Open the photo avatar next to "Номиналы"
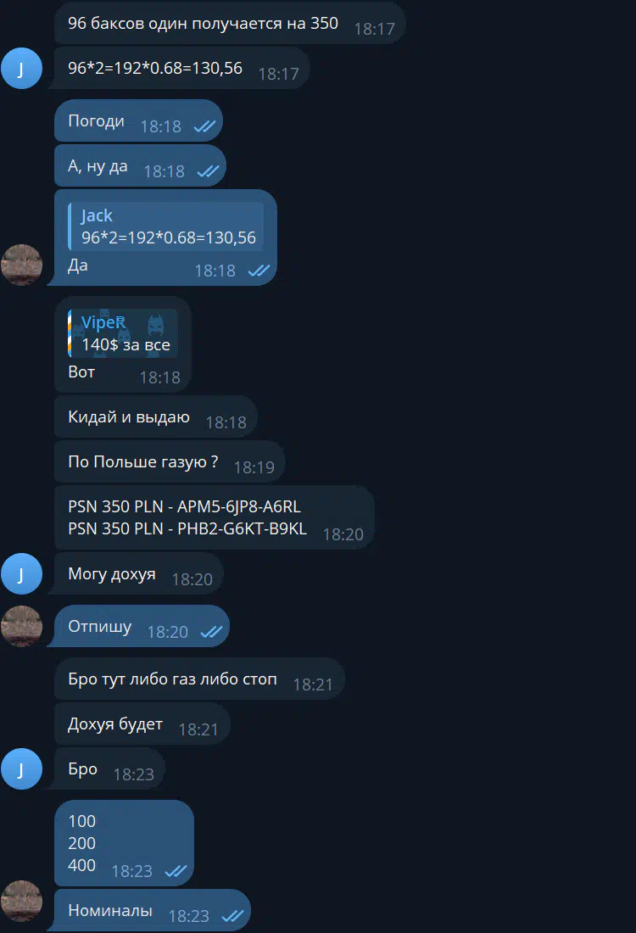636x933 pixels. (x=22, y=901)
